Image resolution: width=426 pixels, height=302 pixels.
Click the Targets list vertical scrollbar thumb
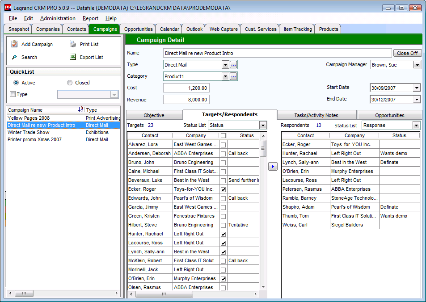(x=263, y=148)
